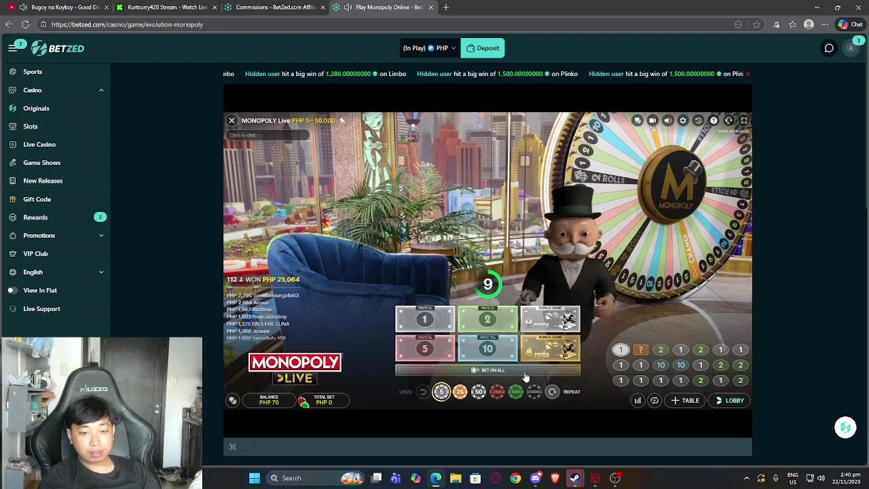Return to the Lobby button
869x489 pixels.
[730, 401]
